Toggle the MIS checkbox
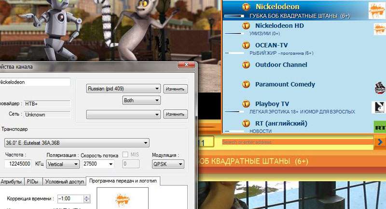The image size is (386, 209). click(125, 155)
